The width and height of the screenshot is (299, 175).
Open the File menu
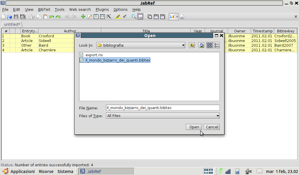click(5, 10)
